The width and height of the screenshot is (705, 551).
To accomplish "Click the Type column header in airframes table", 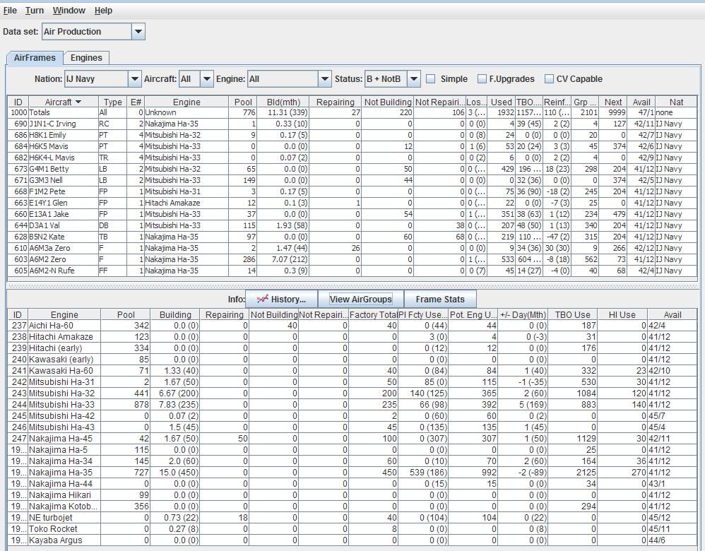I will tap(112, 102).
